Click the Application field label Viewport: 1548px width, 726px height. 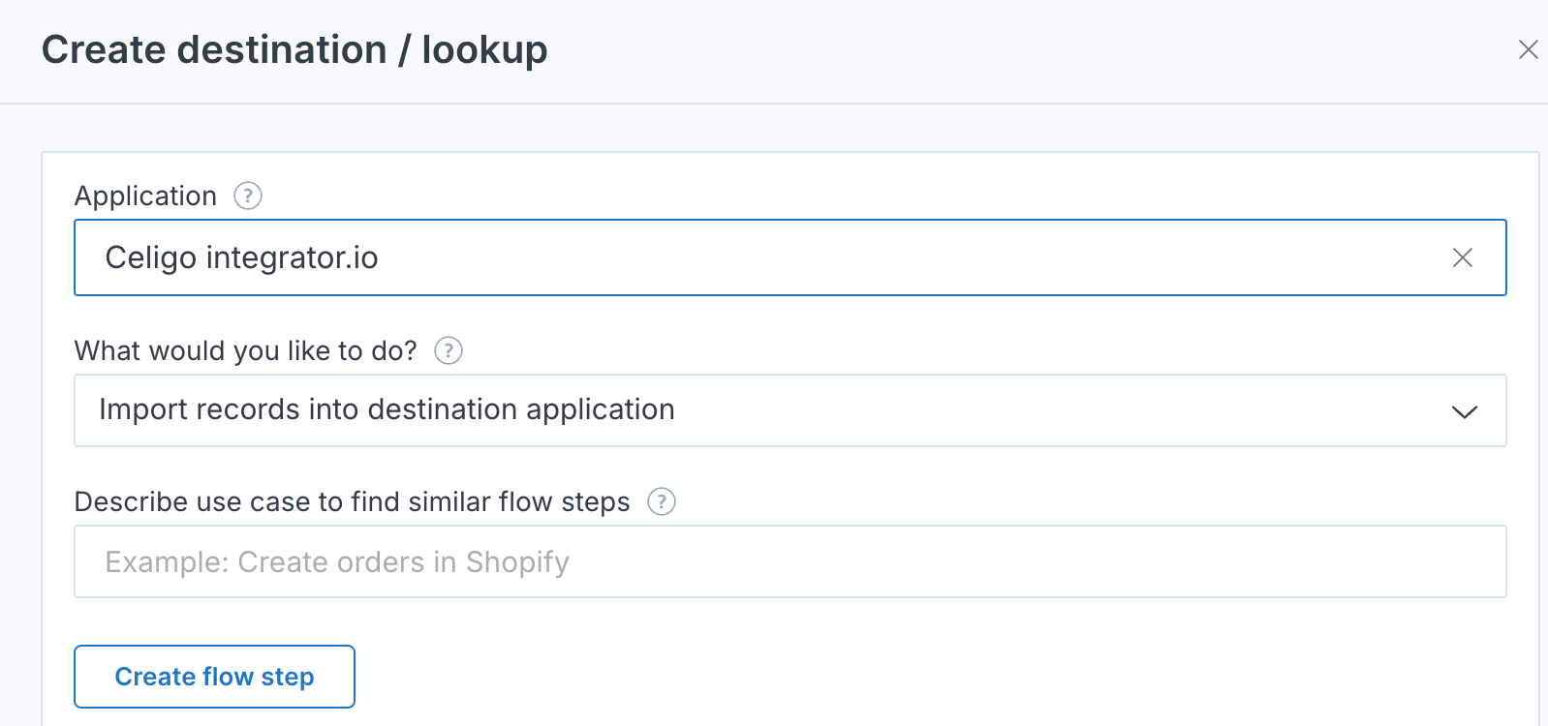pos(145,196)
